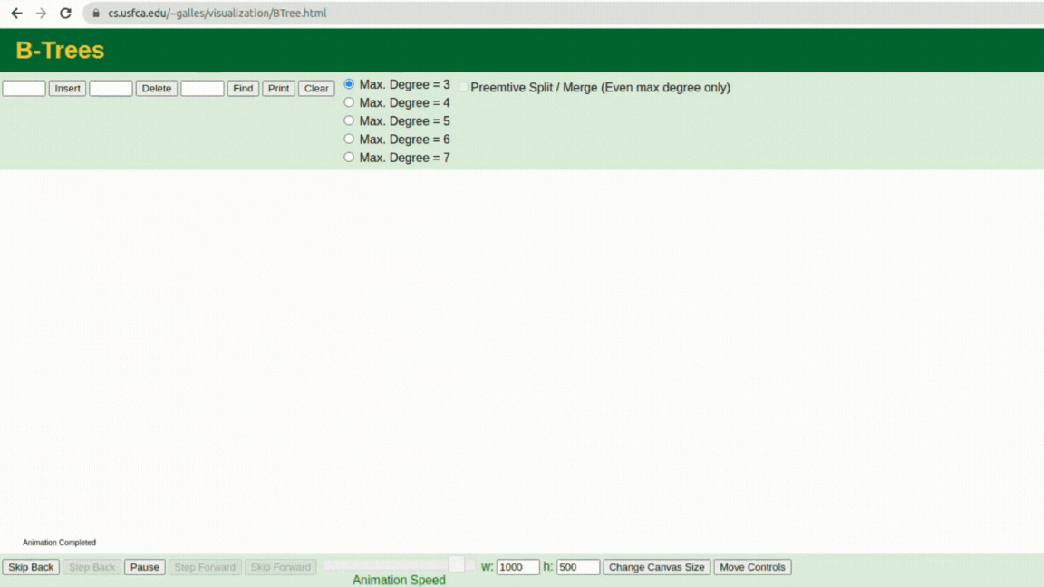Click Skip Back playback control
1044x587 pixels.
click(31, 567)
